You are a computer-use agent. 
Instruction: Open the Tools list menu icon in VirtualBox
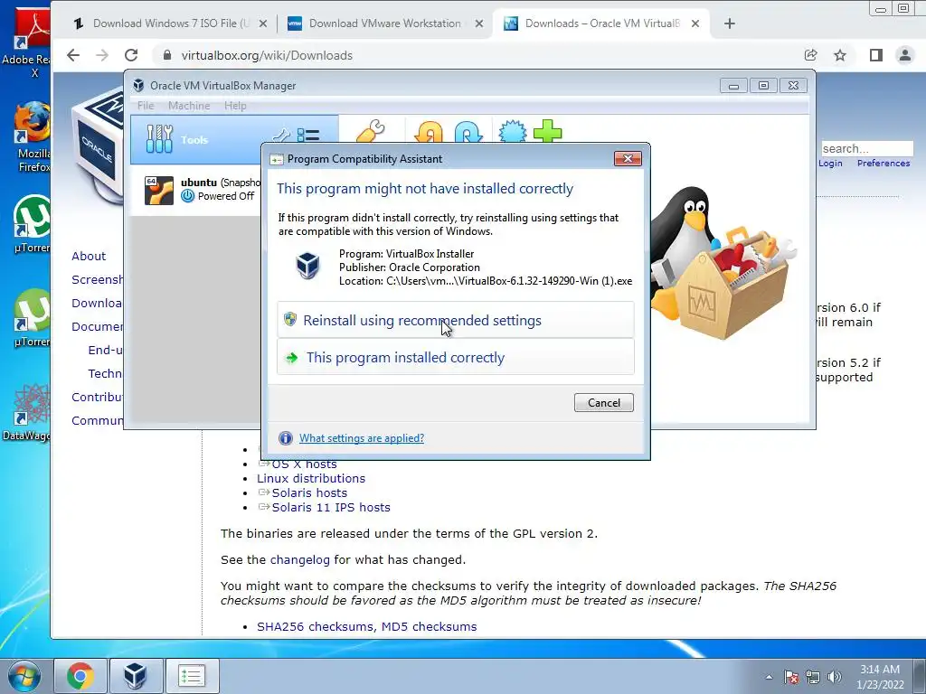(308, 136)
